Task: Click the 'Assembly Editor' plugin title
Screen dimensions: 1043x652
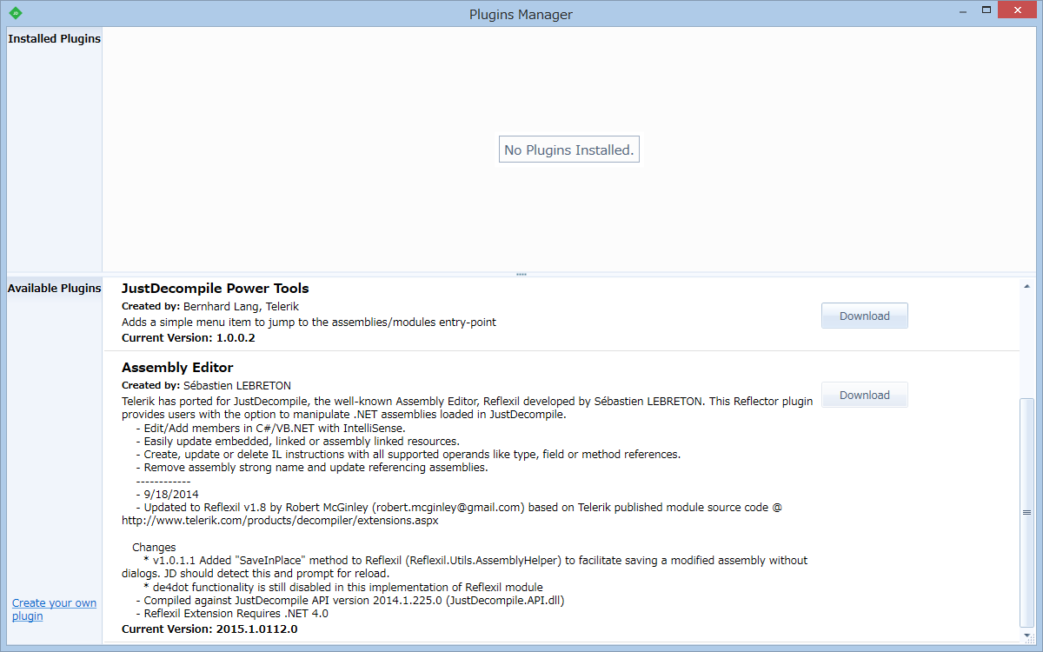Action: coord(177,367)
